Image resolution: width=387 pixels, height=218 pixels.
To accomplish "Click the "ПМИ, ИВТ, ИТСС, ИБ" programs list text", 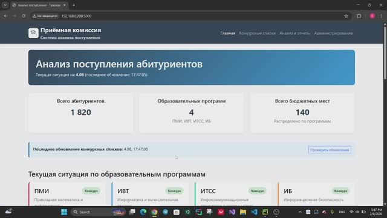I will pyautogui.click(x=192, y=121).
